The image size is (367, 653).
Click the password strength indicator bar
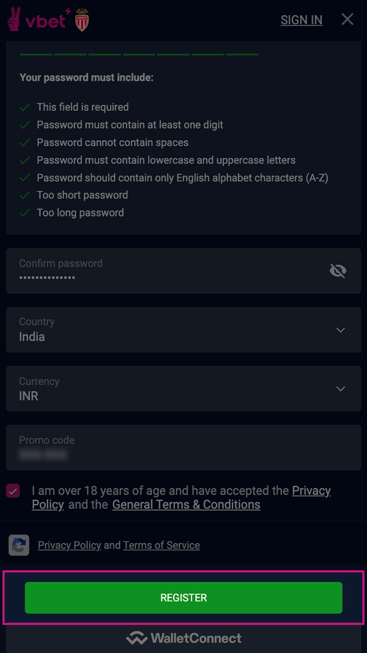(139, 54)
